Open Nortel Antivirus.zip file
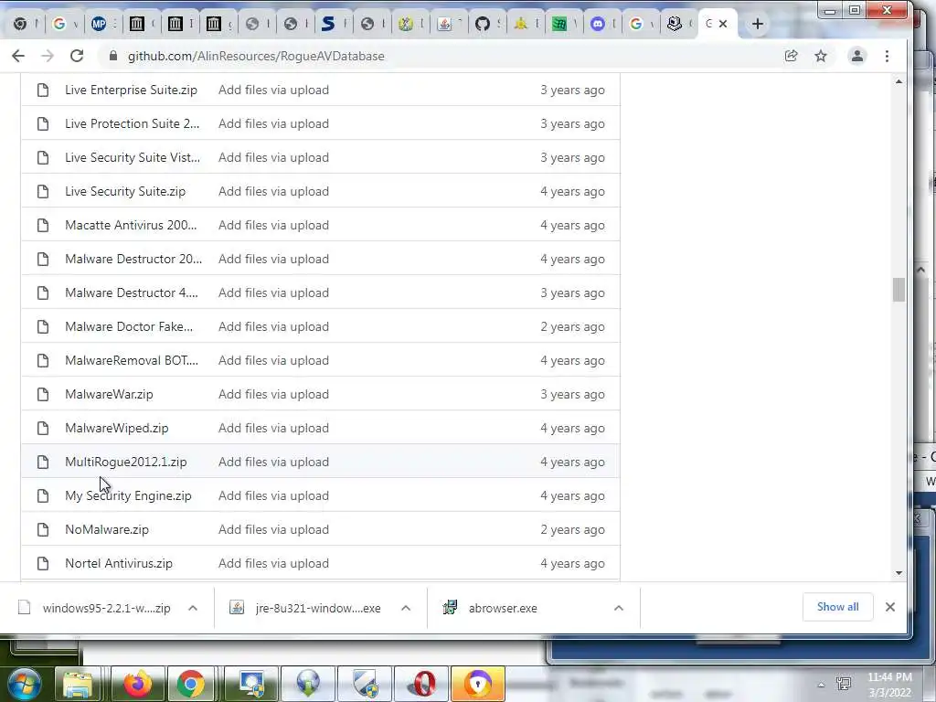936x702 pixels. coord(119,563)
